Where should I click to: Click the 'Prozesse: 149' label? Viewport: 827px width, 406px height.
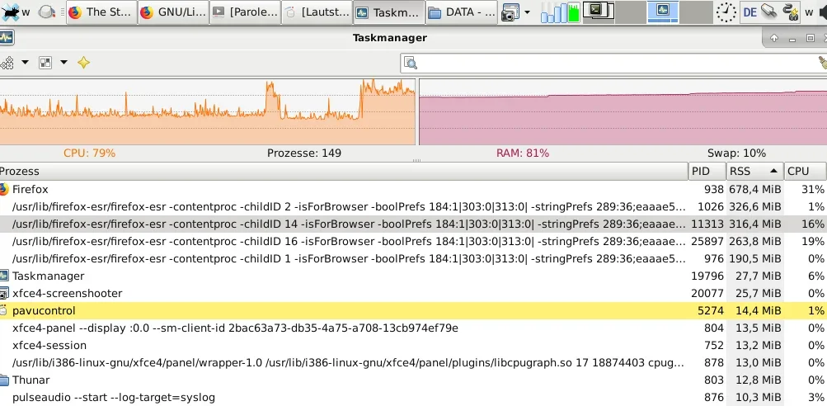pos(304,153)
